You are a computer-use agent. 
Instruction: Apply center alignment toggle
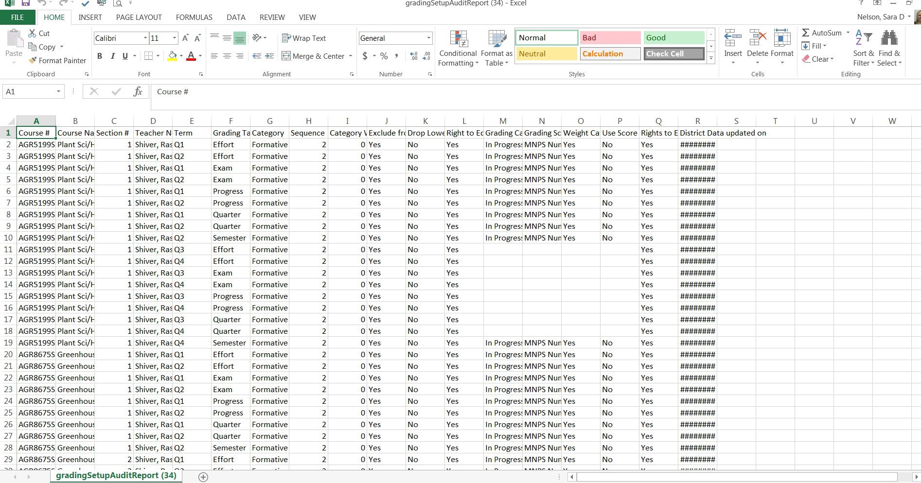click(x=227, y=56)
